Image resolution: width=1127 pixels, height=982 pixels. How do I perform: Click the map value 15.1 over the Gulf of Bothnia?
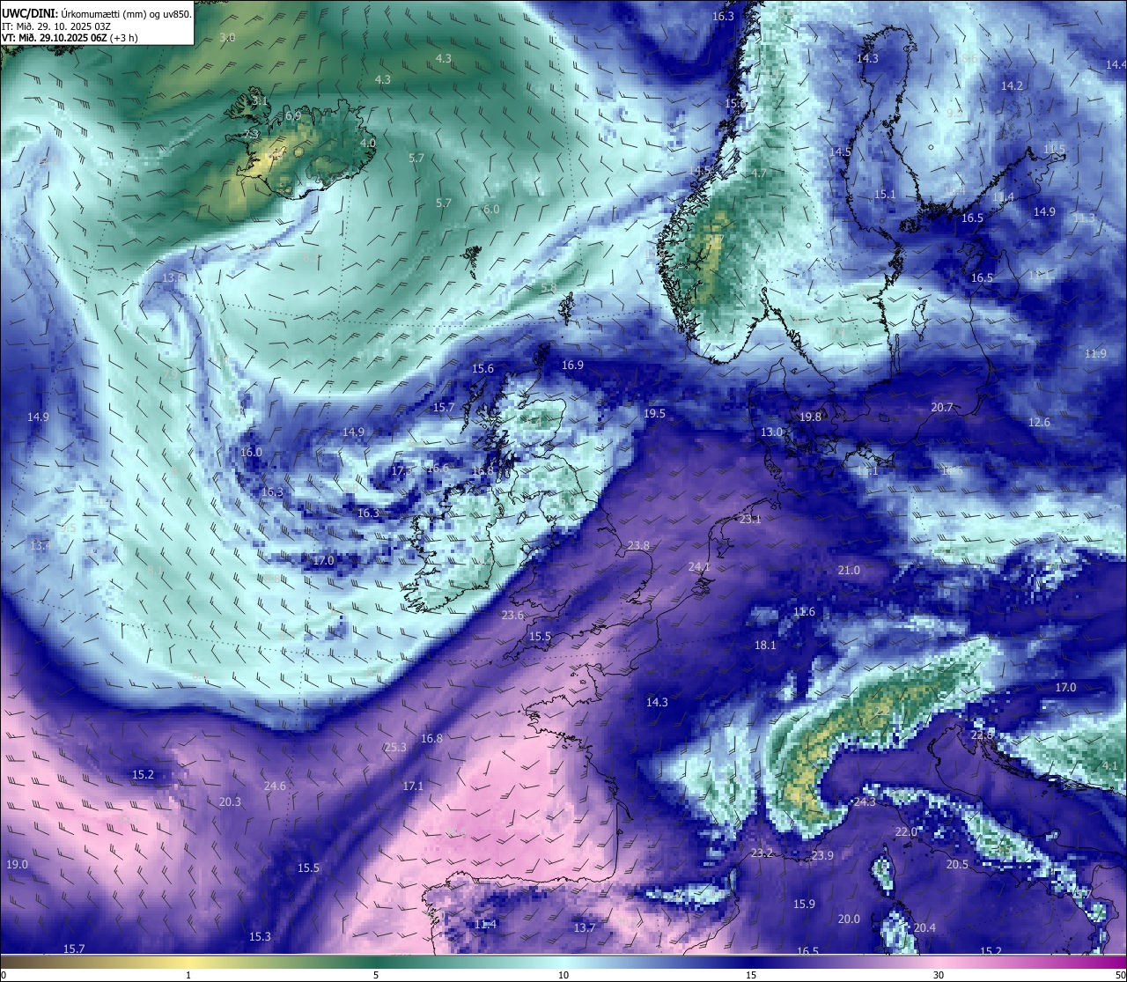click(885, 194)
